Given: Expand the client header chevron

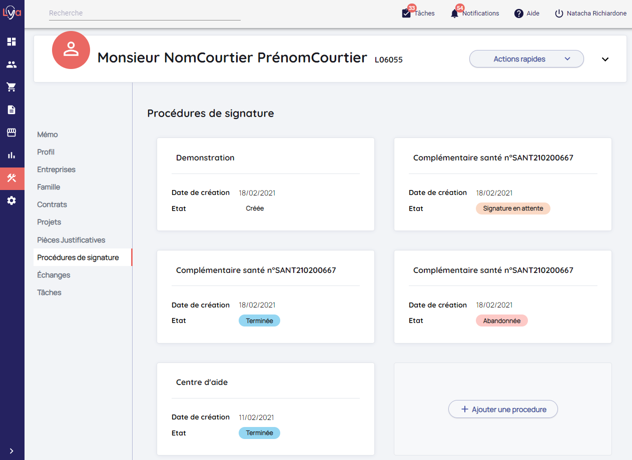Looking at the screenshot, I should [605, 59].
